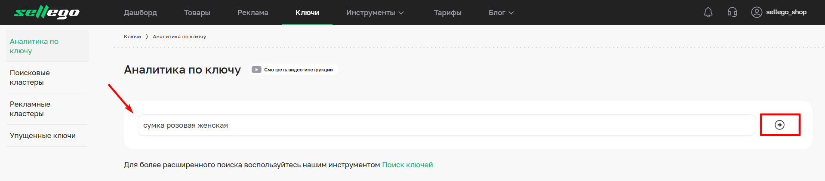
Task: Watch video instructions via YouTube button
Action: point(293,70)
